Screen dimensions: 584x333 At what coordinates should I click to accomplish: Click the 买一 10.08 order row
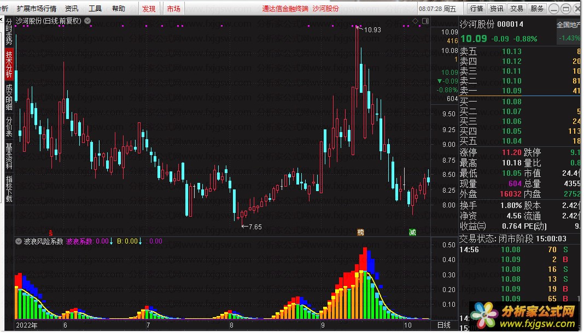point(519,102)
